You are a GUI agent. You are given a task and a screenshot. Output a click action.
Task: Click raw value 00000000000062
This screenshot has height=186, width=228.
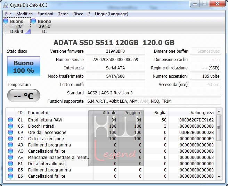[196, 157]
